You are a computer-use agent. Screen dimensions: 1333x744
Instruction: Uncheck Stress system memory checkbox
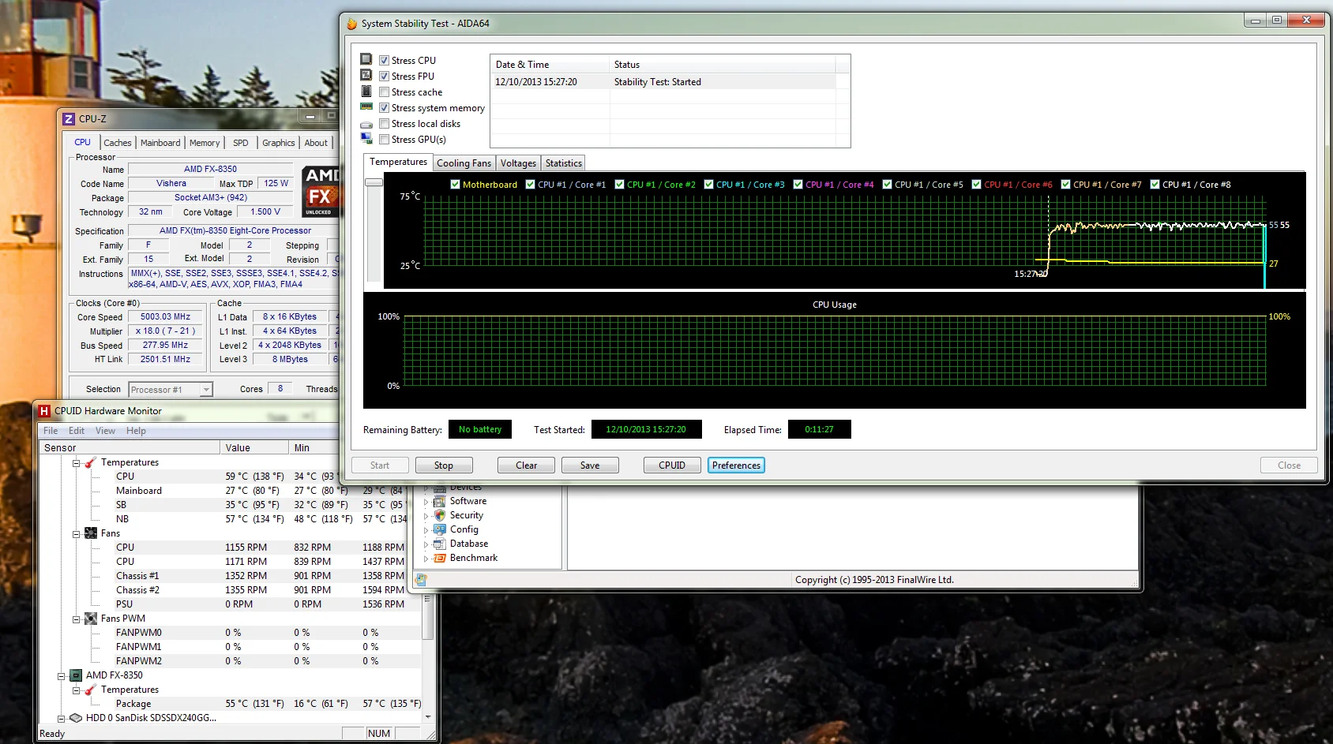384,107
